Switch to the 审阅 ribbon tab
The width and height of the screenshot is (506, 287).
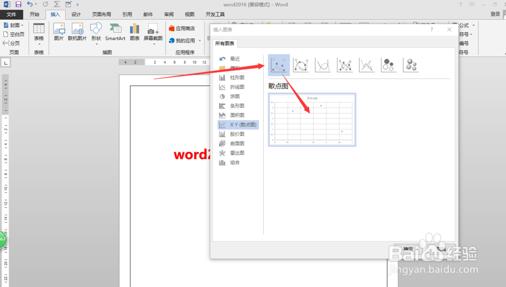coord(169,14)
